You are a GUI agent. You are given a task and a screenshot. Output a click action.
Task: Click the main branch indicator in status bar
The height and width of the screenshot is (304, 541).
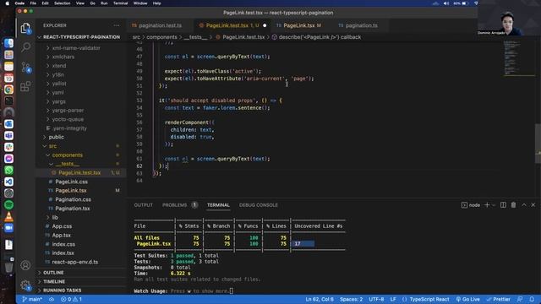[x=32, y=299]
